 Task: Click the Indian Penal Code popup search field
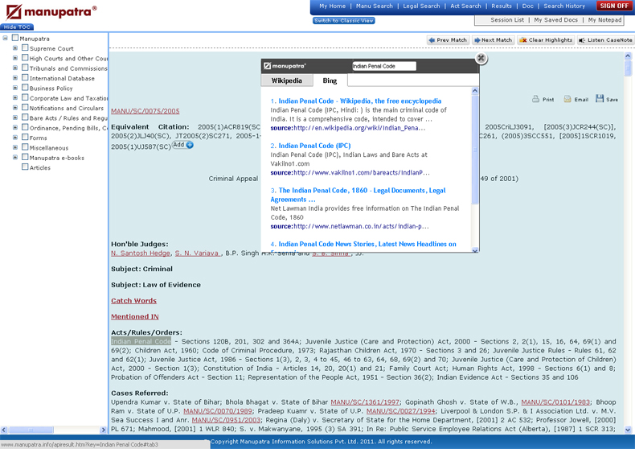tap(383, 66)
